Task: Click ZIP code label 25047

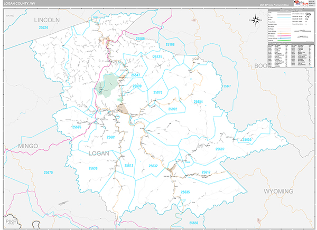Action: [x=227, y=86]
